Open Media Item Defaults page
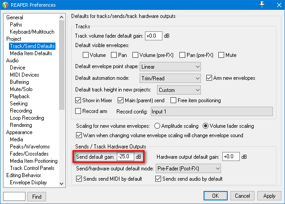Image resolution: width=285 pixels, height=204 pixels. 31,53
